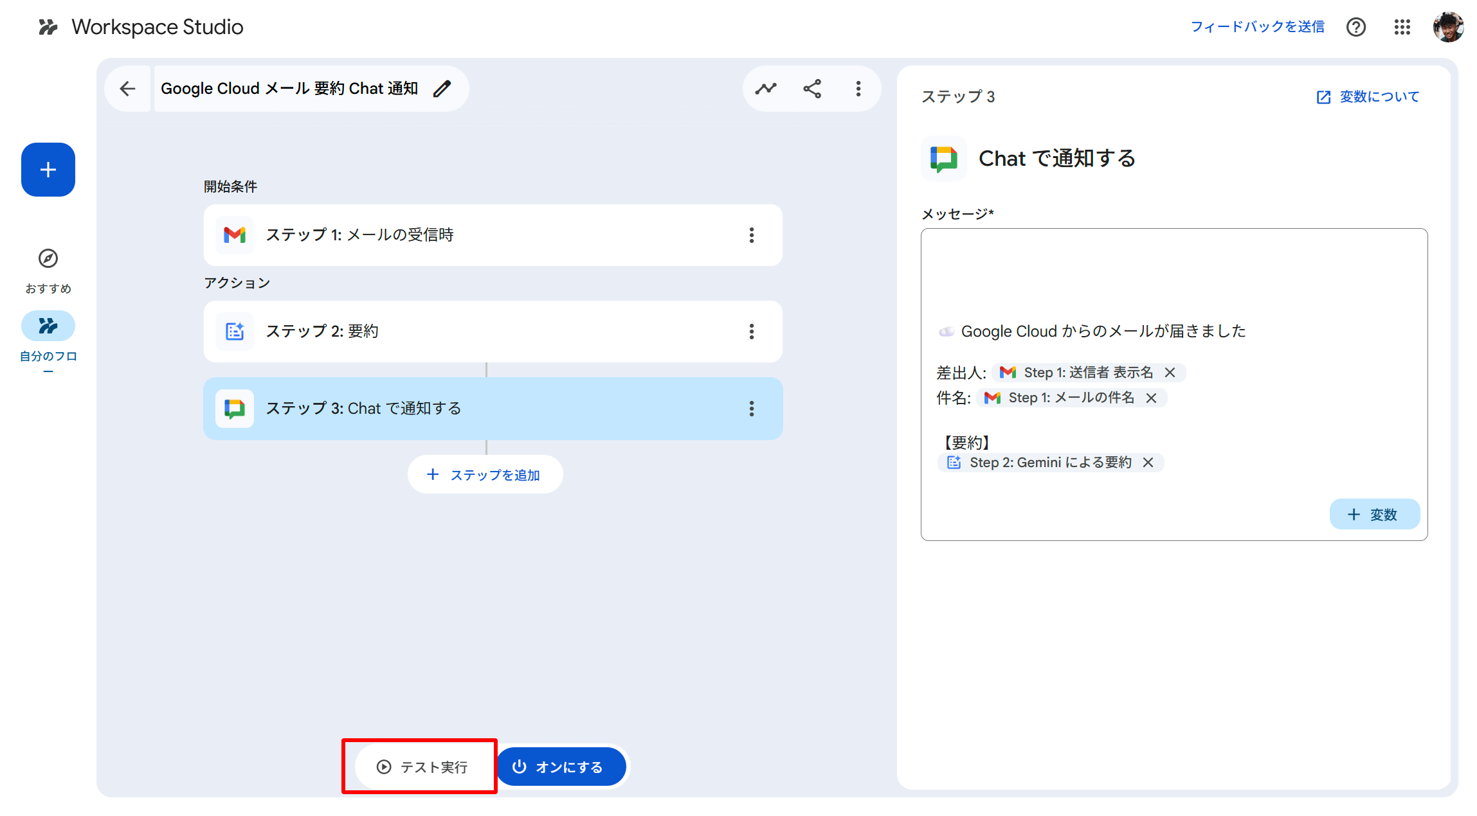Viewport: 1477px width, 816px height.
Task: Turn on the flow with オンにする
Action: (x=561, y=767)
